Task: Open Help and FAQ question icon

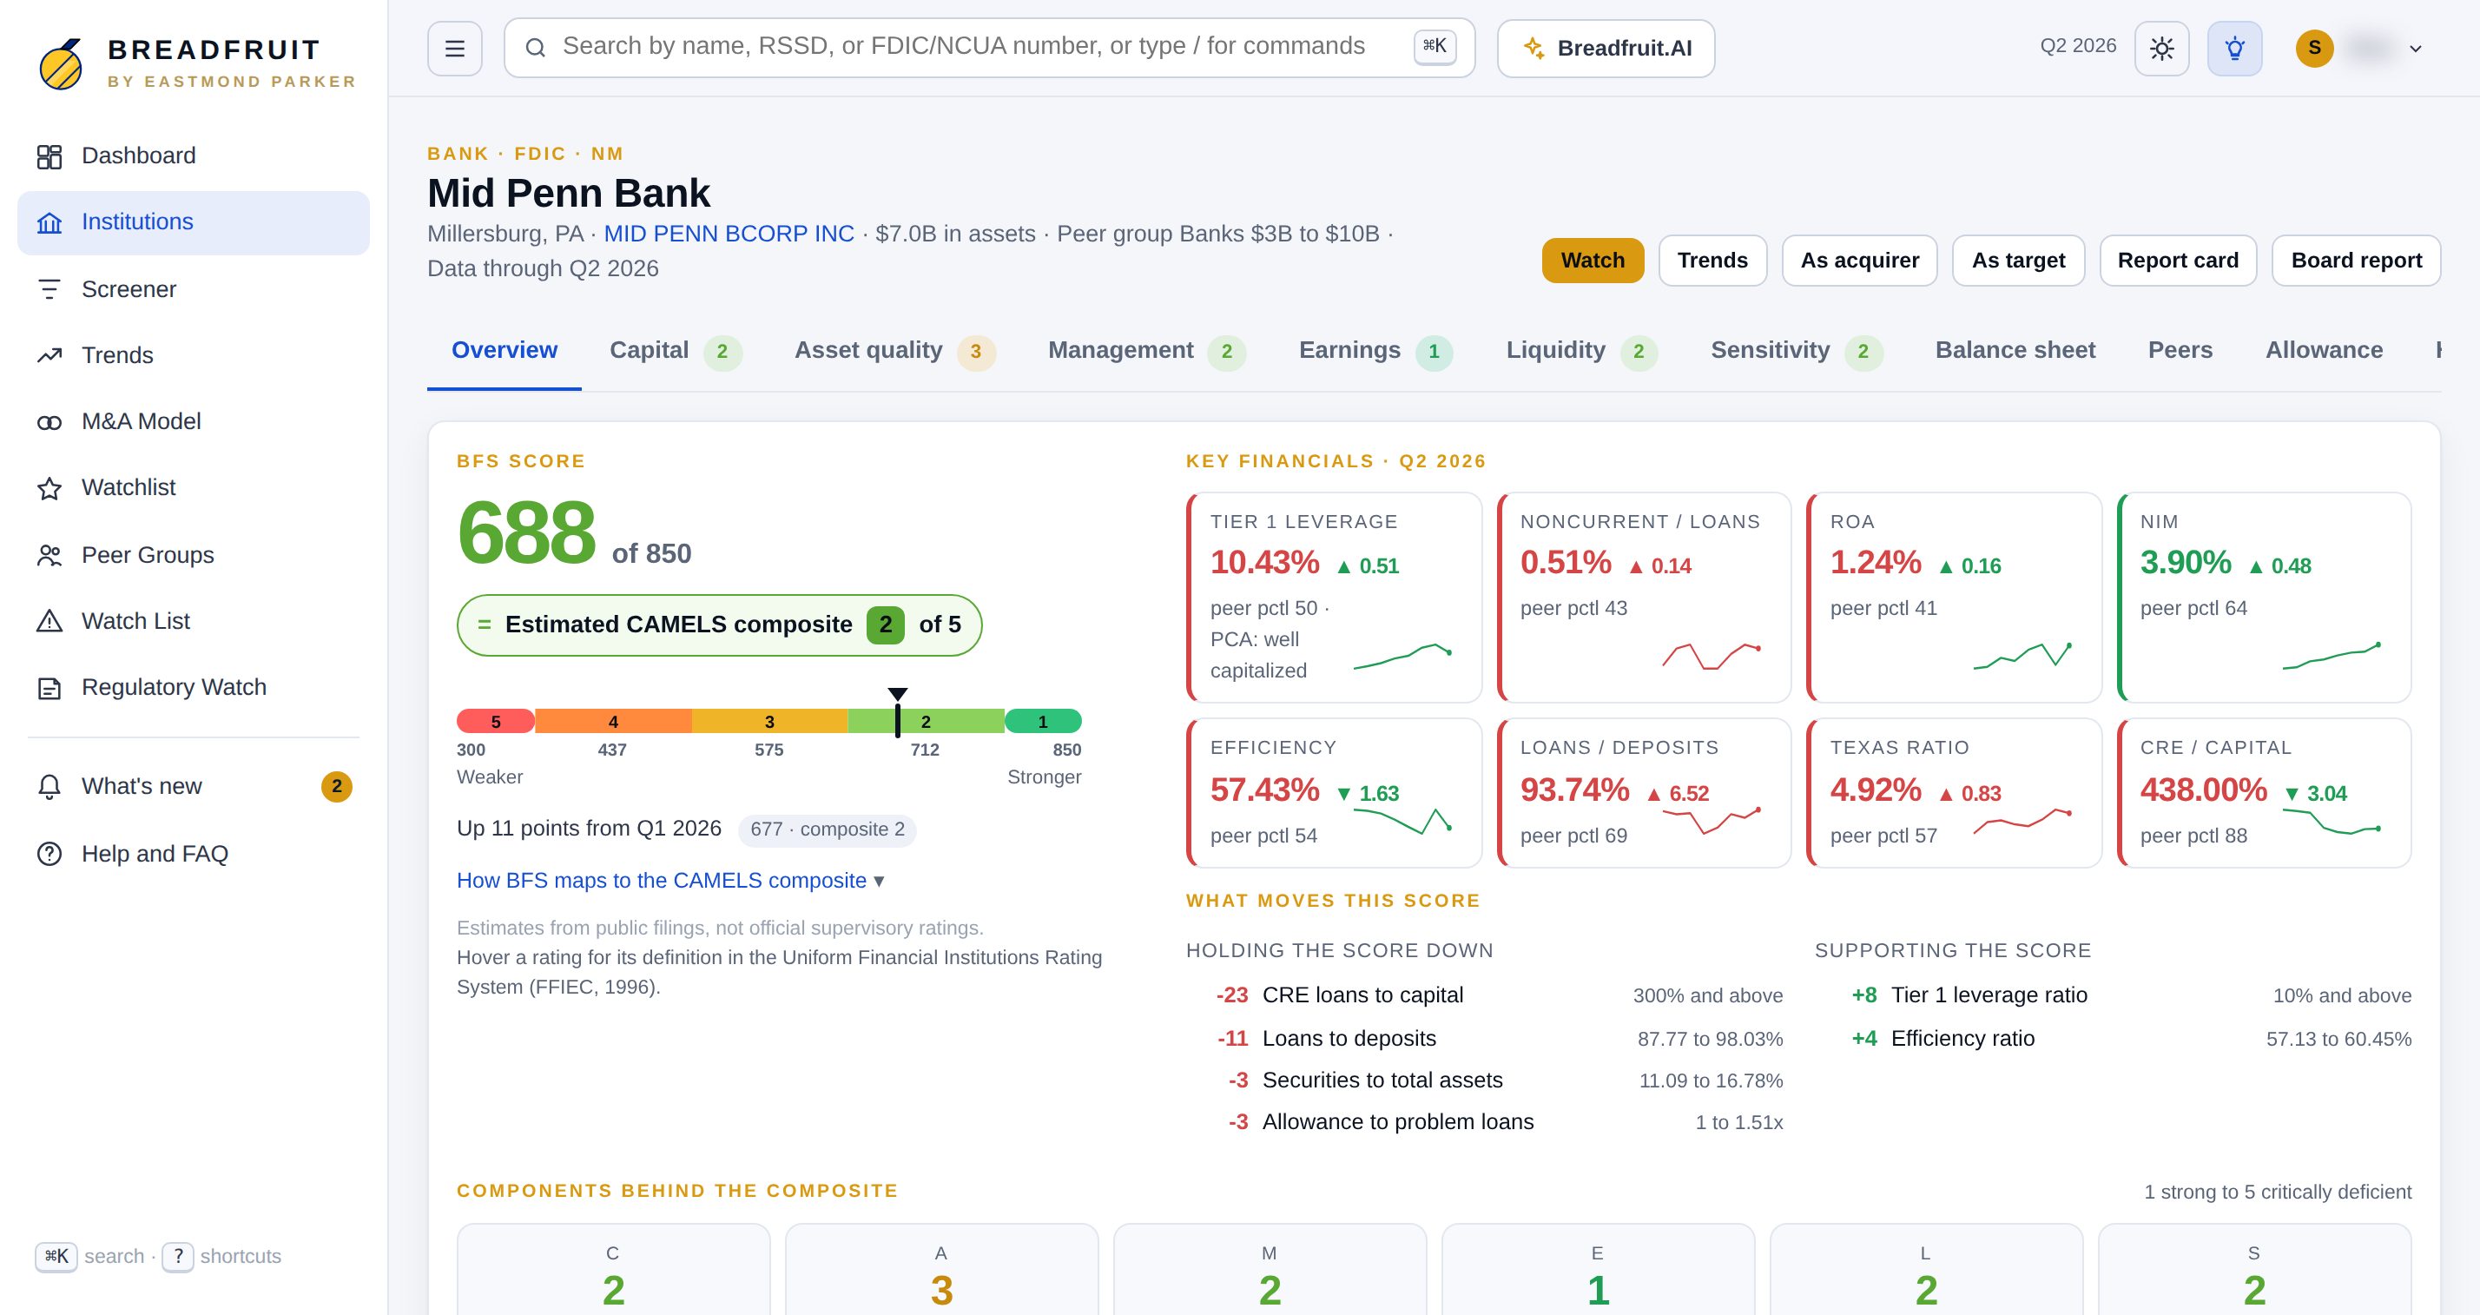Action: click(x=49, y=854)
